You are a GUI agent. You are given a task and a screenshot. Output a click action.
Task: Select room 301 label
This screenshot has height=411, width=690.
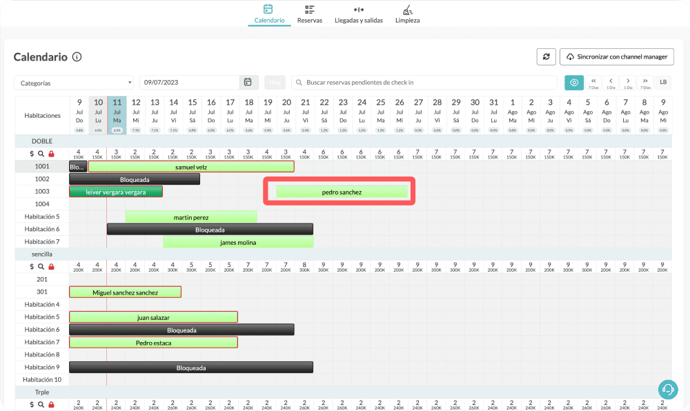pyautogui.click(x=42, y=292)
